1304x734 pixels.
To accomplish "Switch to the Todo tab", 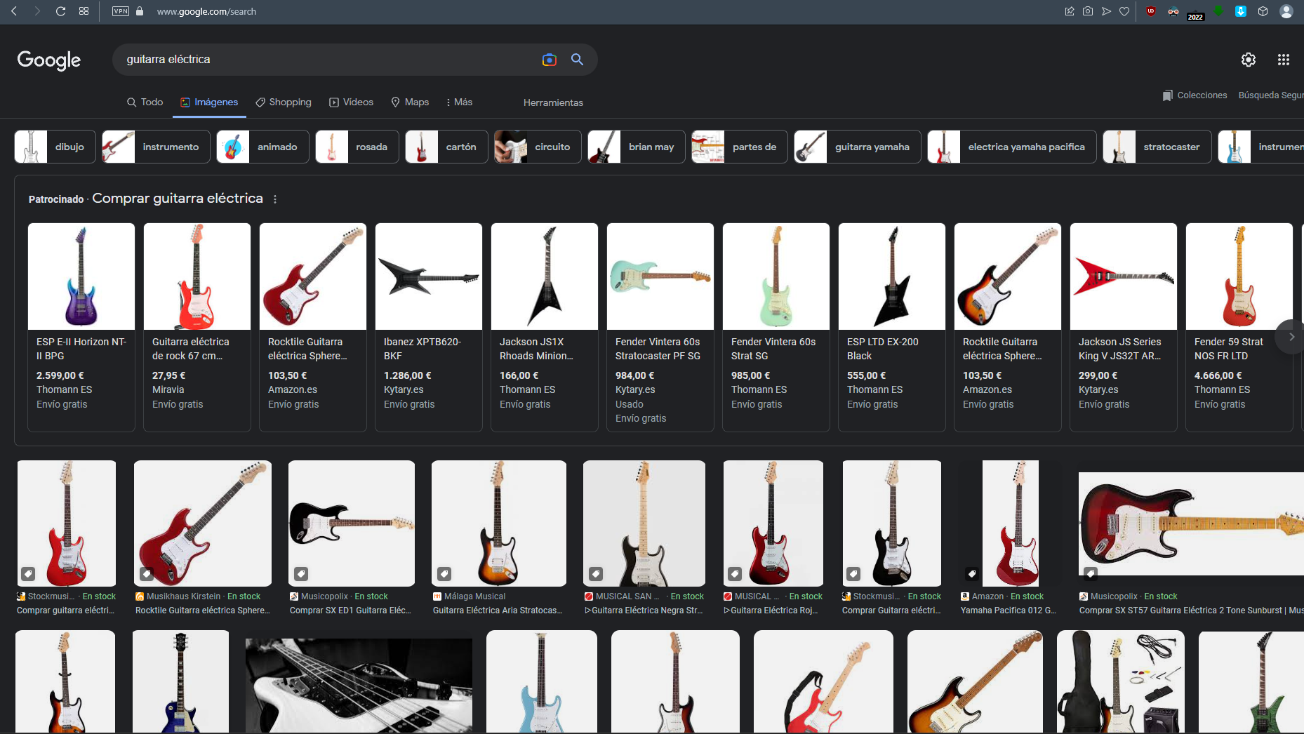I will tap(145, 102).
